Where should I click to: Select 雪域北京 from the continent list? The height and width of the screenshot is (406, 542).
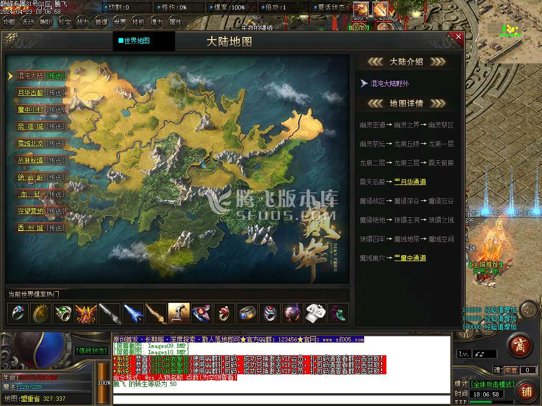pos(31,143)
